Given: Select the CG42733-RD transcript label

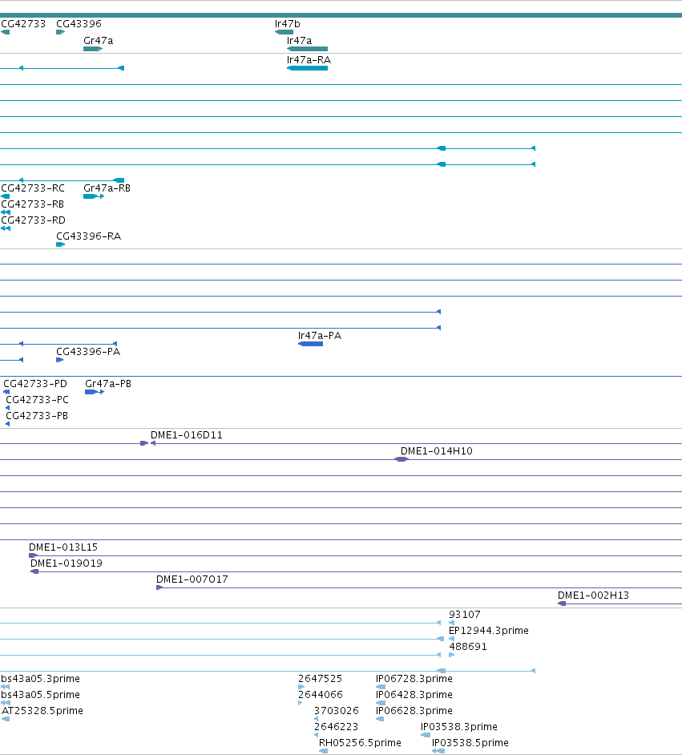Looking at the screenshot, I should coord(33,220).
